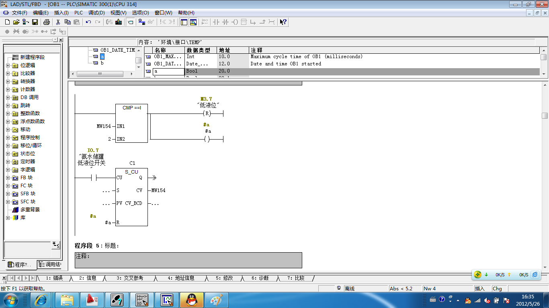The width and height of the screenshot is (549, 308).
Task: Toggle the details view button in toolbar
Action: [193, 22]
